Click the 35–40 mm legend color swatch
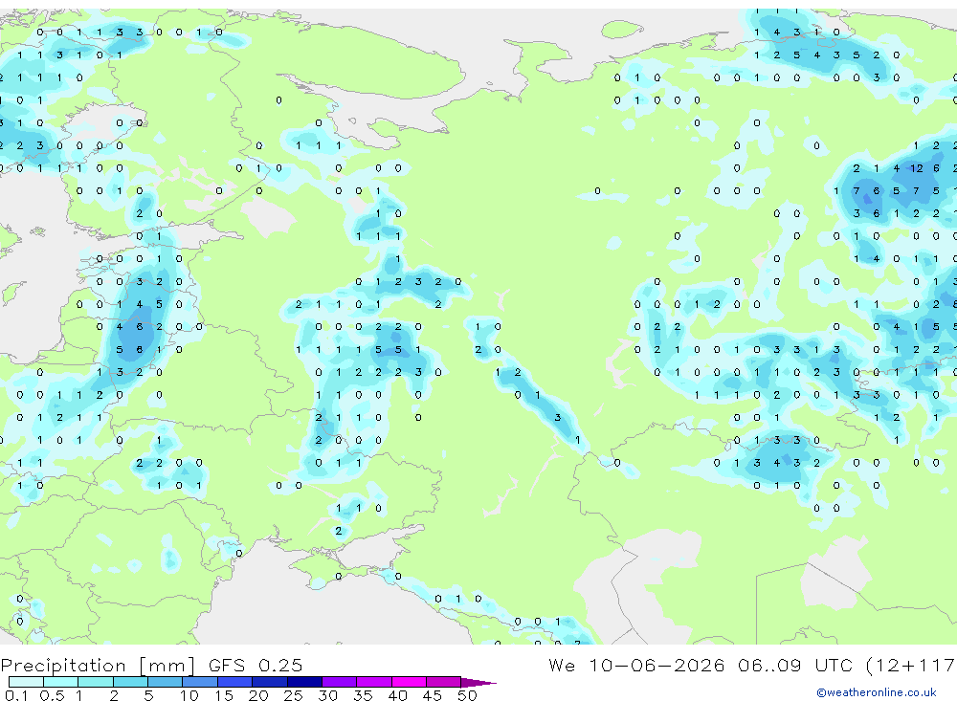957x701 pixels. (373, 682)
